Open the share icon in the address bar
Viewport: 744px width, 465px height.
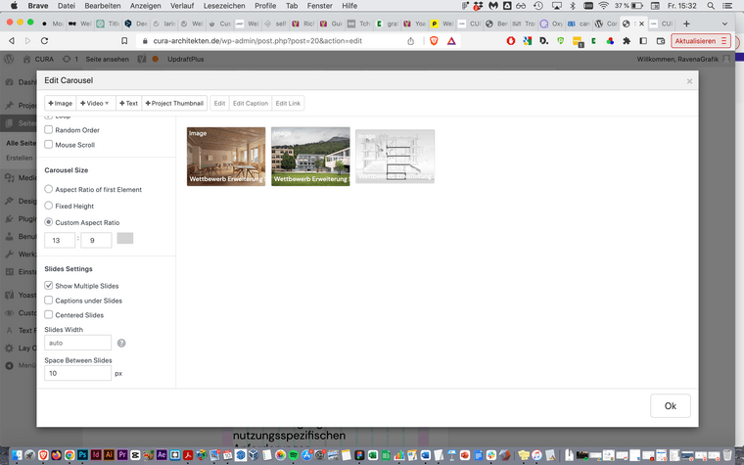click(410, 41)
